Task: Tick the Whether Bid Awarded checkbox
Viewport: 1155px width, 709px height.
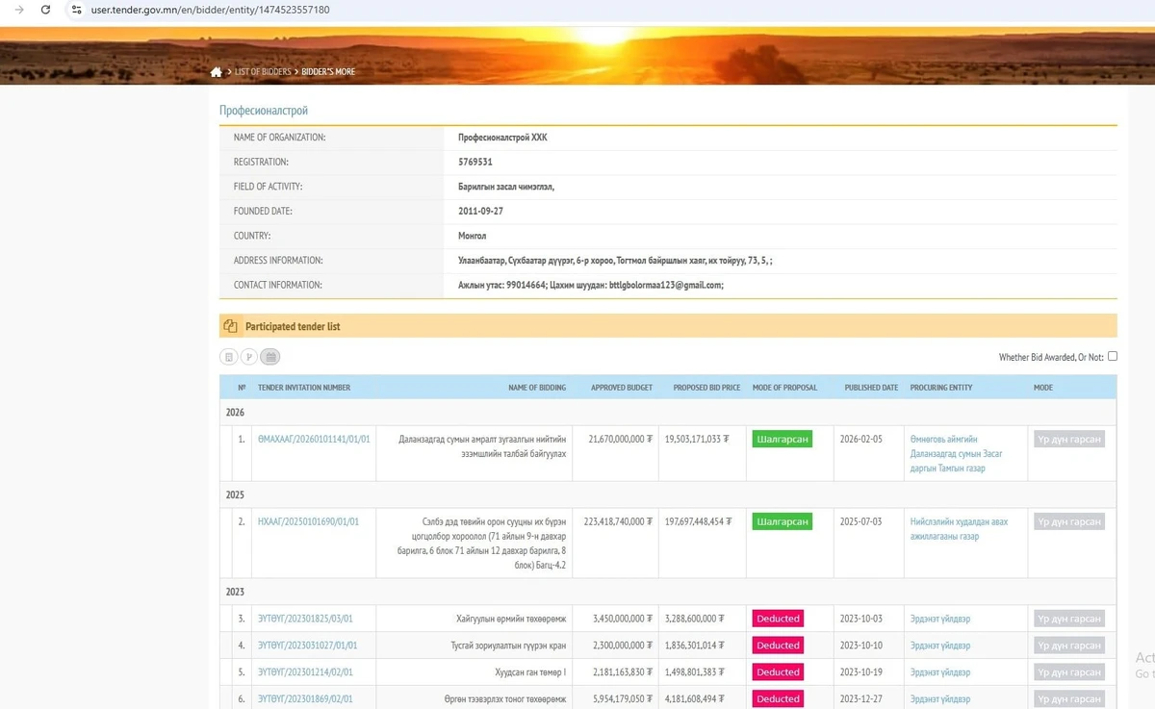Action: 1113,356
